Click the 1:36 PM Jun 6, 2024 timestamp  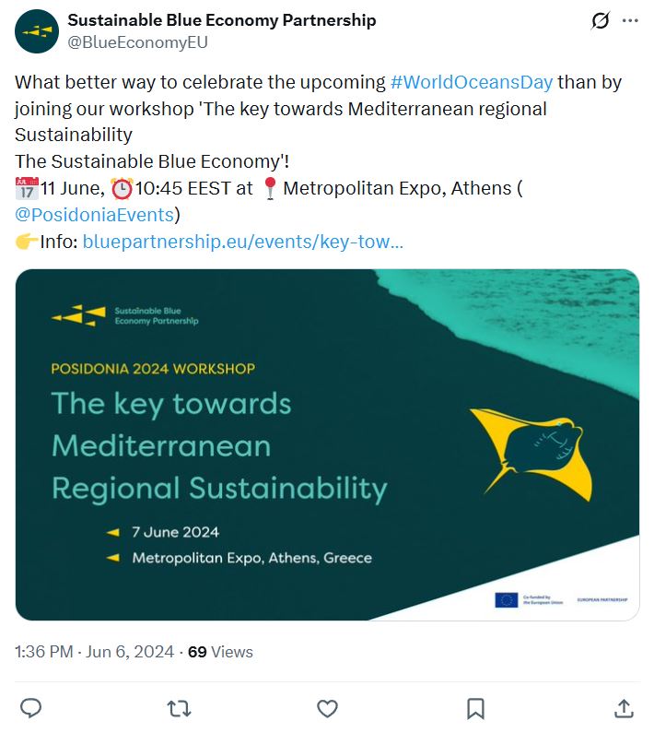coord(94,652)
